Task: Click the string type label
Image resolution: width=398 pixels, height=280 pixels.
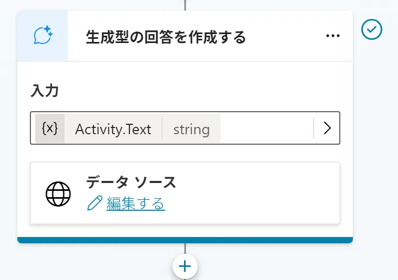Action: [x=191, y=129]
